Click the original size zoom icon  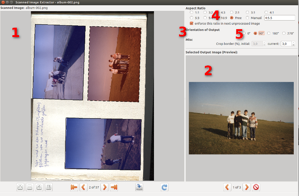coord(39,187)
